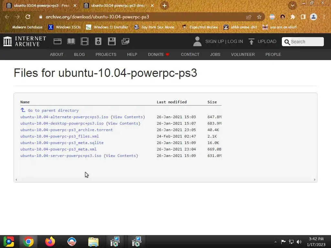The width and height of the screenshot is (331, 248).
Task: Open ubuntu-10.04-powerpc-ps3_archive.torrent
Action: coord(67,130)
